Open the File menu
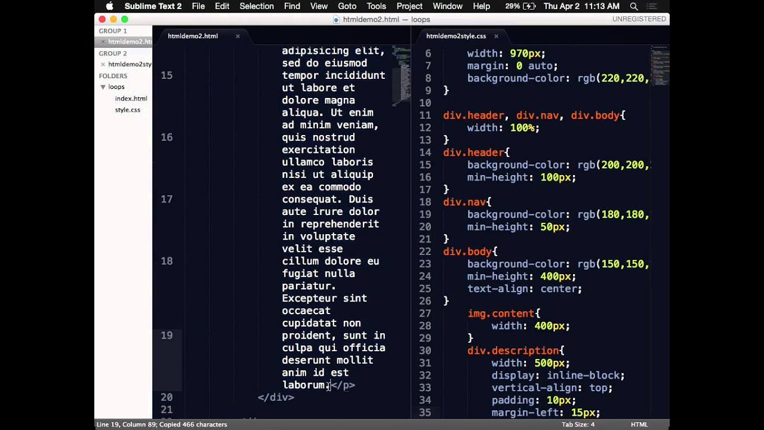764x430 pixels. (x=198, y=6)
